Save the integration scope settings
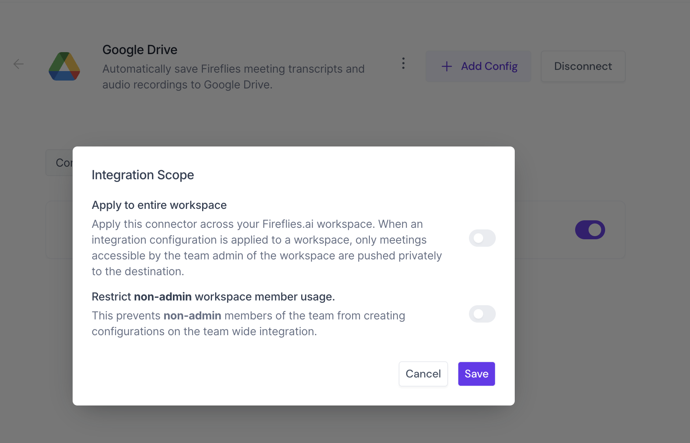Screen dimensions: 690x443 (x=476, y=374)
